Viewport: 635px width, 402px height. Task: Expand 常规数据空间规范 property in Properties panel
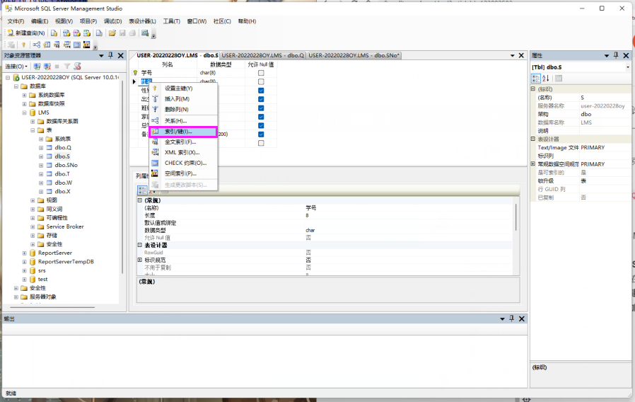(x=533, y=163)
